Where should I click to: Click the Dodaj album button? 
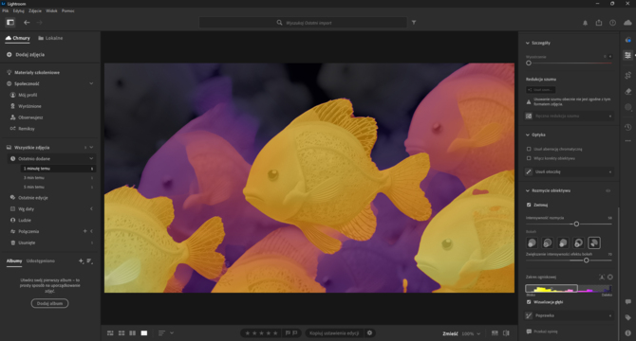50,303
